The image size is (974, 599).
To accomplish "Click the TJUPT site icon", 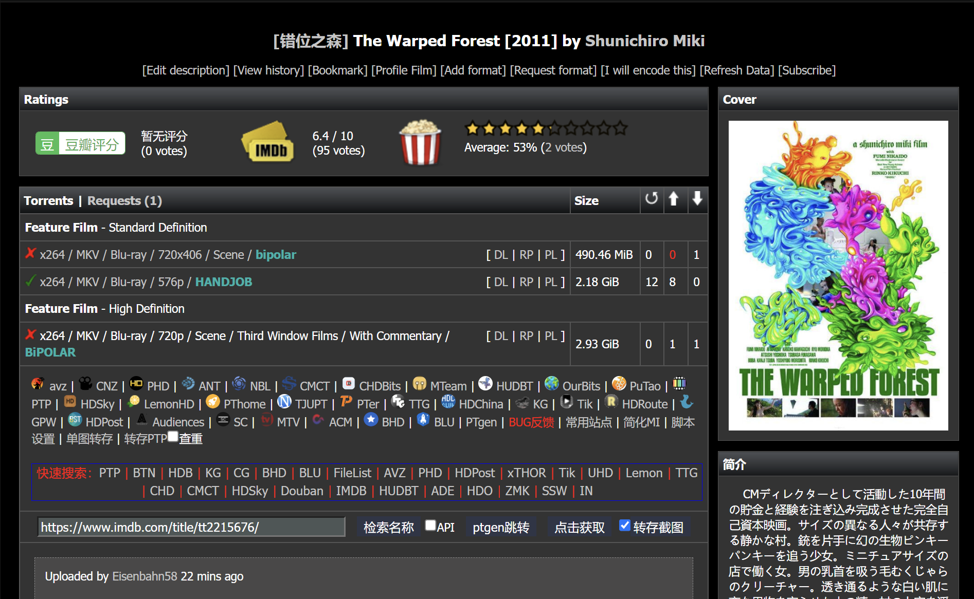I will pos(284,401).
